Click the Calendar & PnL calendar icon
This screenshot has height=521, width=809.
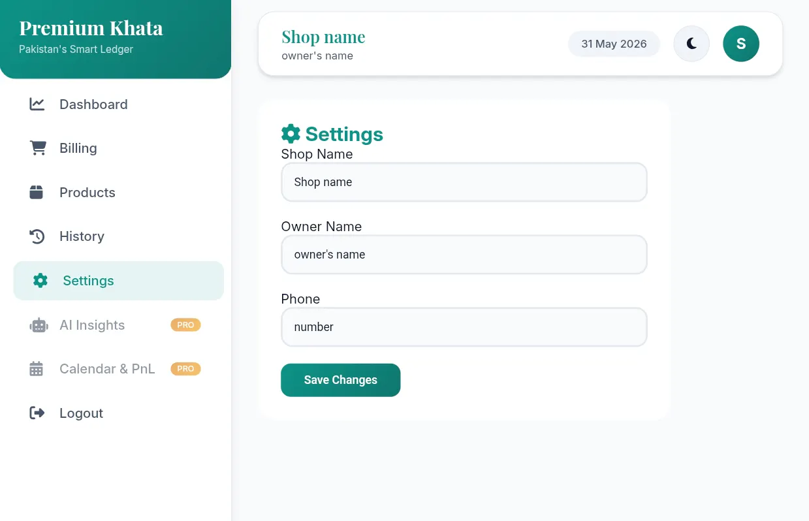tap(37, 369)
